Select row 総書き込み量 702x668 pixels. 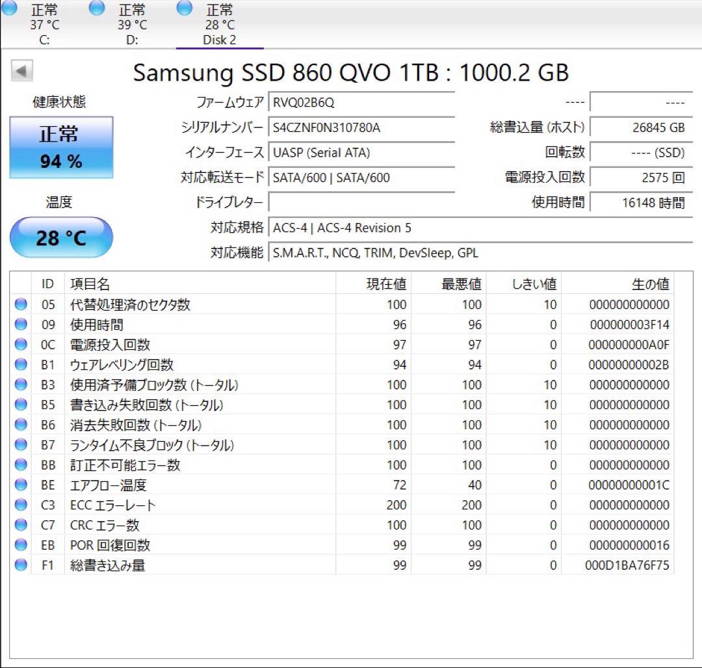[x=342, y=565]
